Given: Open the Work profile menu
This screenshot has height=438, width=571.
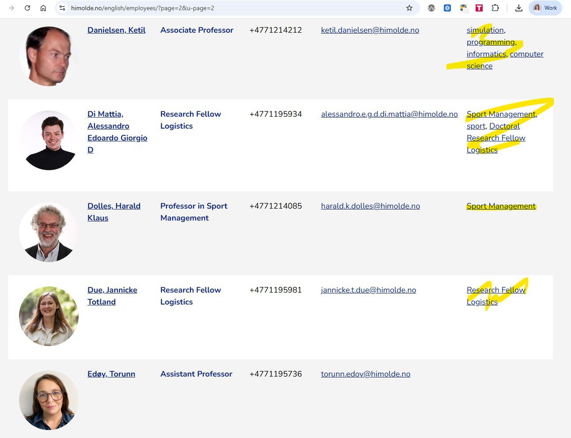Looking at the screenshot, I should point(545,8).
